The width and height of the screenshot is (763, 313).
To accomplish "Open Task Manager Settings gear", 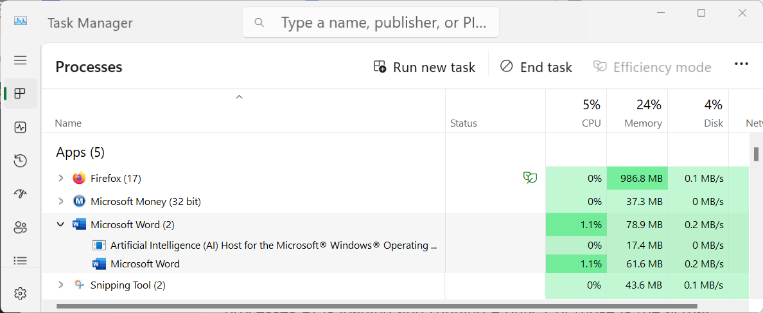I will (x=20, y=294).
